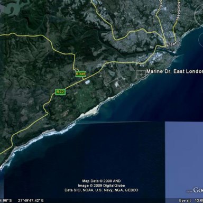Click the Data SIO, NOAA attribution line
This screenshot has height=203, width=203.
(101, 190)
